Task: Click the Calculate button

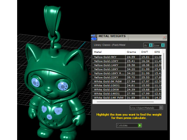Action: click(129, 125)
